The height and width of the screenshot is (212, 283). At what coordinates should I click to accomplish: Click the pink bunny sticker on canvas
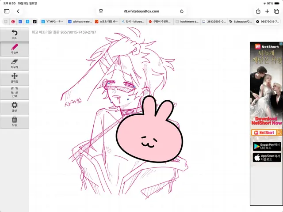click(149, 129)
